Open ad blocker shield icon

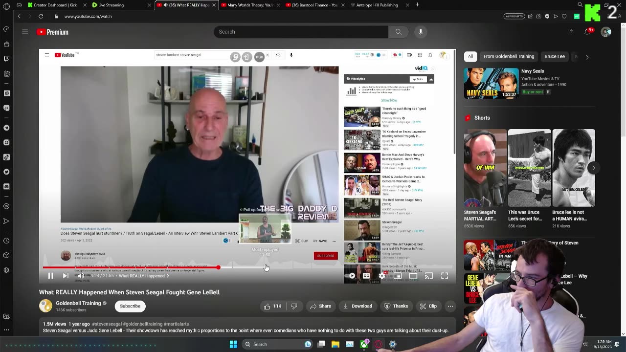(x=547, y=16)
